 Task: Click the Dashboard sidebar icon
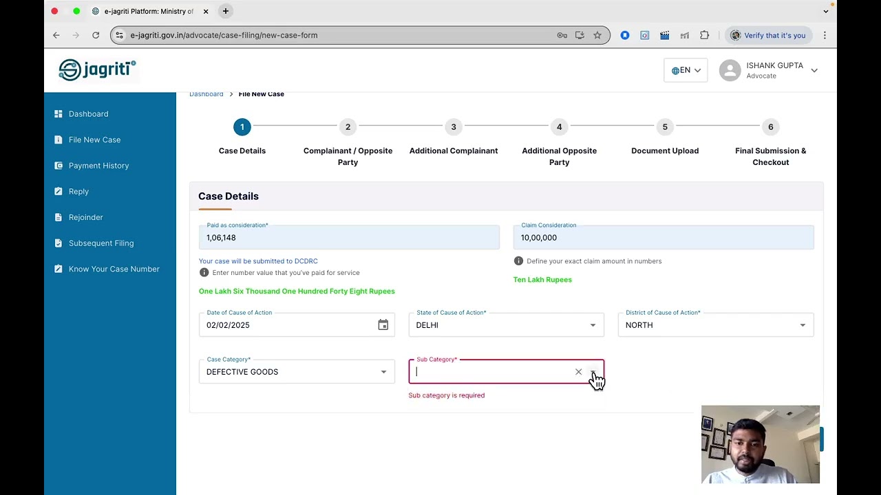pyautogui.click(x=59, y=114)
